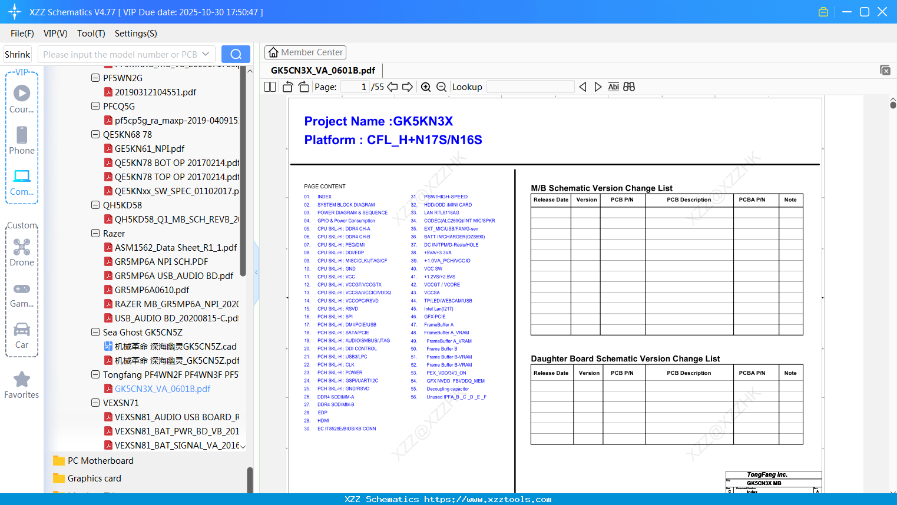The image size is (897, 505).
Task: Toggle the two-page view icon
Action: (270, 87)
